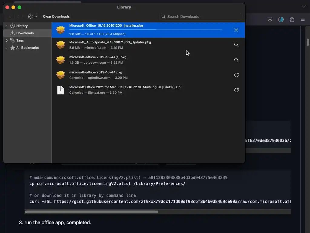Click the md5 comment line in code
This screenshot has width=310, height=233.
128,177
